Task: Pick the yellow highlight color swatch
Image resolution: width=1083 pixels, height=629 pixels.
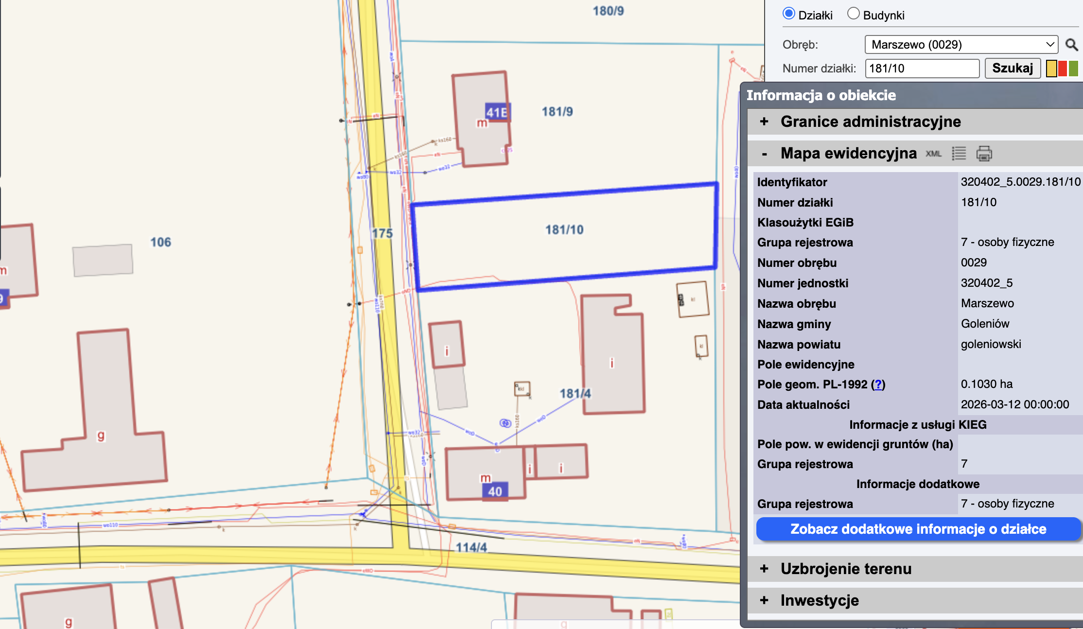Action: 1051,69
